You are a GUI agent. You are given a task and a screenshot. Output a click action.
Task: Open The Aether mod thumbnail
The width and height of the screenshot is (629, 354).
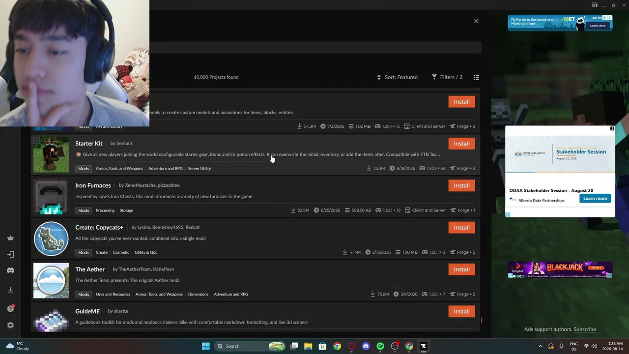point(51,280)
